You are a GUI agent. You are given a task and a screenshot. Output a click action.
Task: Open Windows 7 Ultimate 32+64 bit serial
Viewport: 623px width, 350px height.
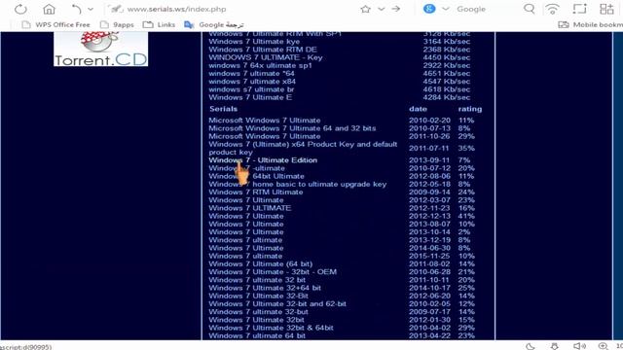pos(265,288)
